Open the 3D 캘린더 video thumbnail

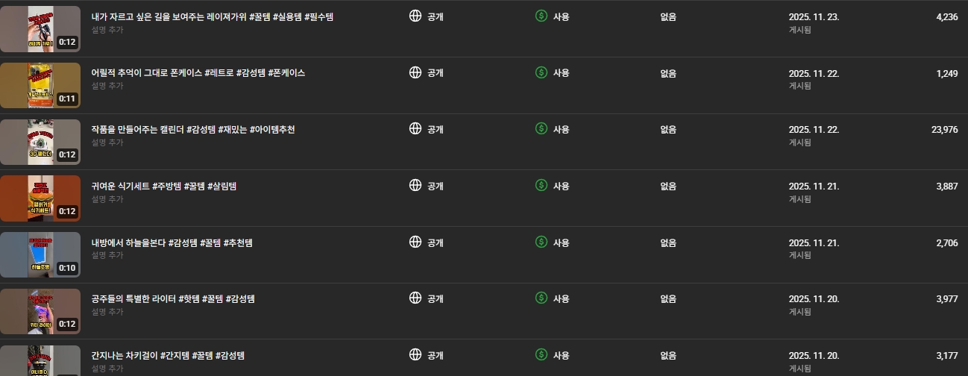coord(40,142)
